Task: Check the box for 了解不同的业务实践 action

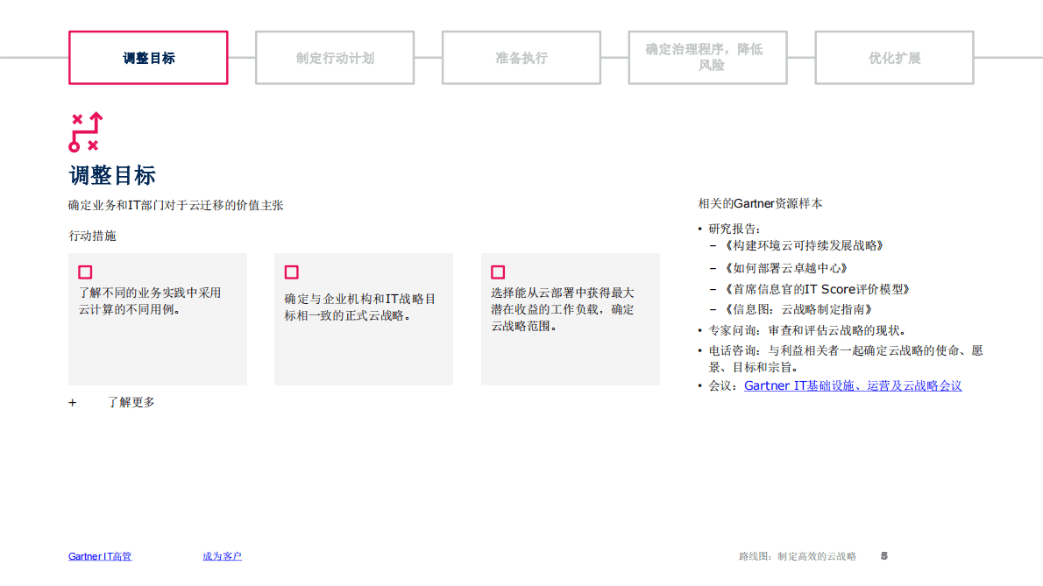Action: [85, 272]
